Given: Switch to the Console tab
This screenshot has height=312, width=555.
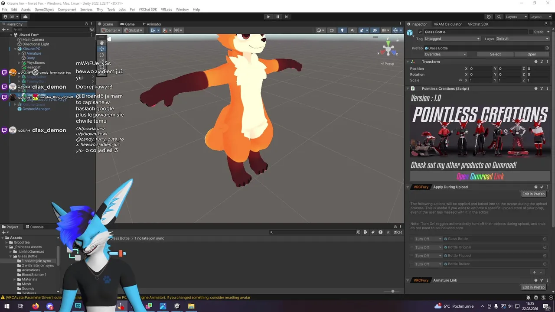Looking at the screenshot, I should pyautogui.click(x=34, y=227).
